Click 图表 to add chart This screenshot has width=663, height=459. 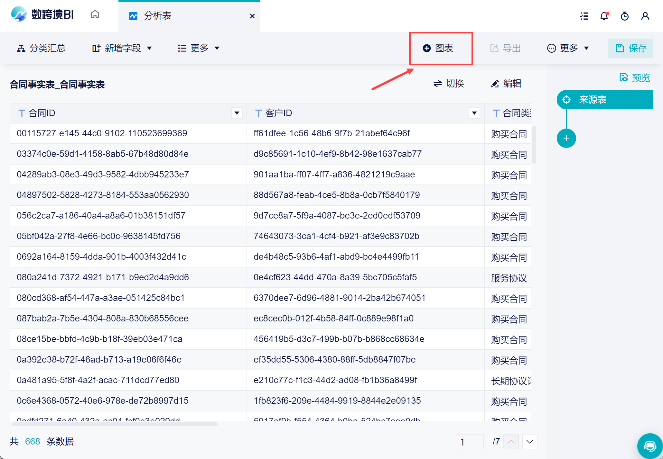pyautogui.click(x=438, y=48)
